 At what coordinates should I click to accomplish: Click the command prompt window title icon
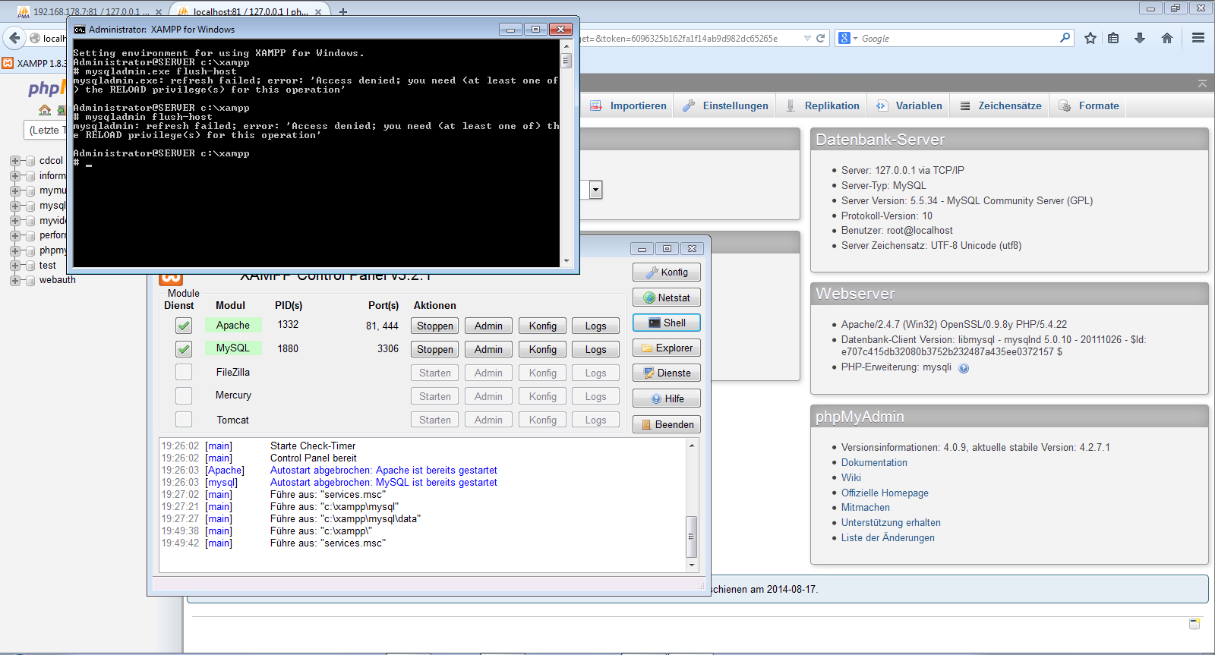pos(80,30)
